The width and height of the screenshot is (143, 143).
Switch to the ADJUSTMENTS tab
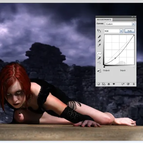104,20
